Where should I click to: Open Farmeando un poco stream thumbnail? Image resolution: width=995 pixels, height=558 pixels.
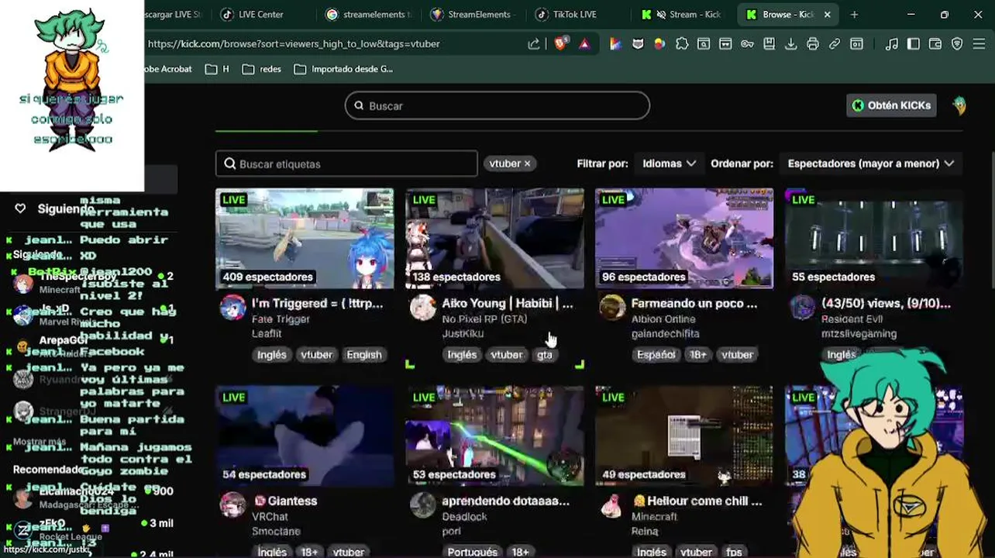click(684, 239)
